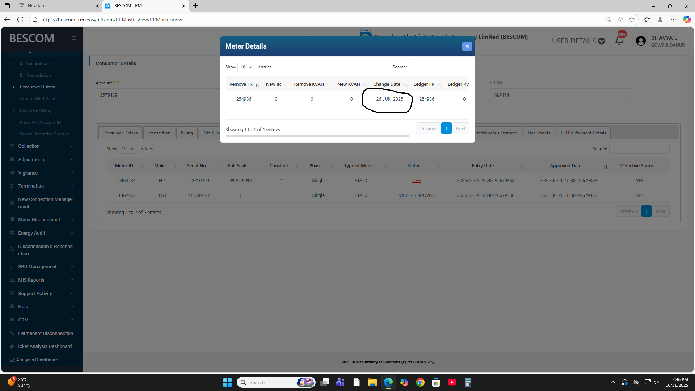This screenshot has width=695, height=391.
Task: Sort by Change Date column
Action: (x=387, y=84)
